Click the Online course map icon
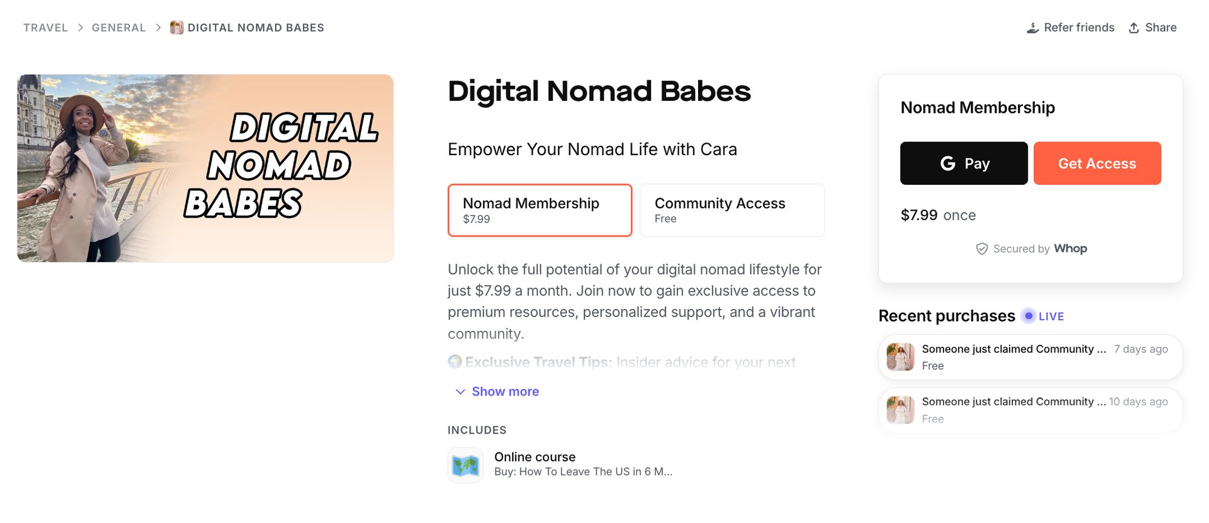The image size is (1209, 523). point(465,464)
